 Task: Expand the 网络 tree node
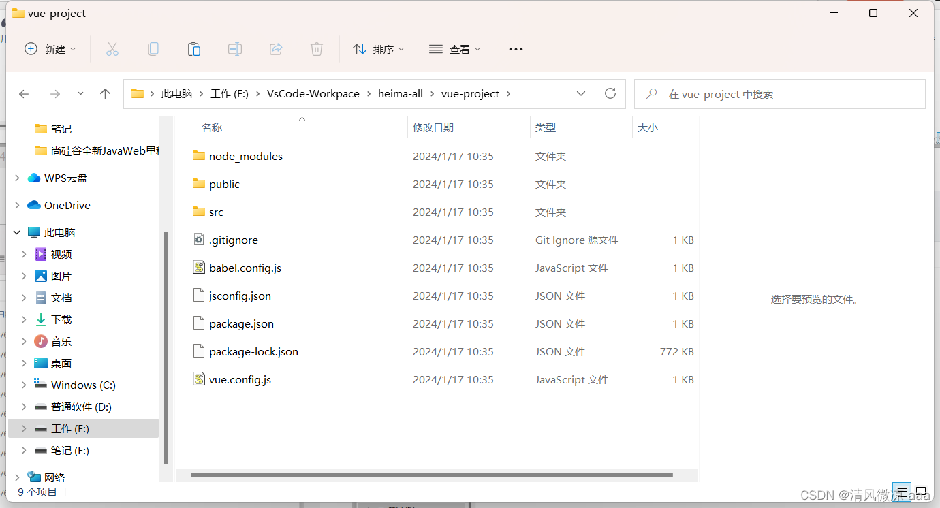tap(17, 477)
